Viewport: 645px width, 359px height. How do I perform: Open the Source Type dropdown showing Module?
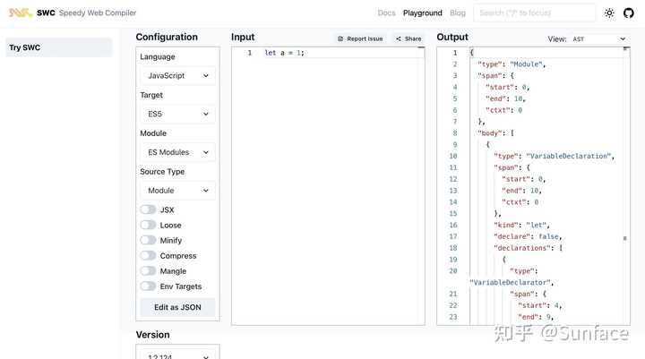coord(177,191)
